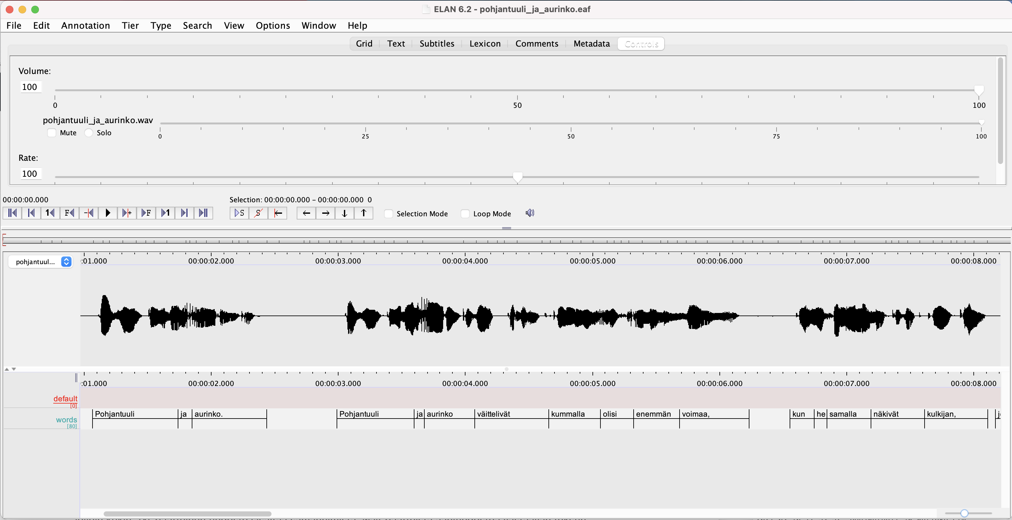The width and height of the screenshot is (1012, 520).
Task: Switch to the Subtitles tab
Action: [436, 44]
